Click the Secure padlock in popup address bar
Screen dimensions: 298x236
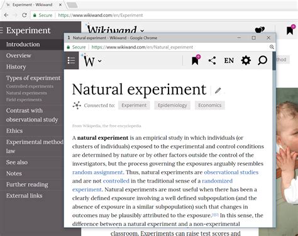pyautogui.click(x=68, y=47)
